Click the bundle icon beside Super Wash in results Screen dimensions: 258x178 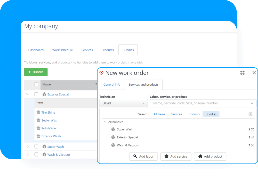pos(113,129)
